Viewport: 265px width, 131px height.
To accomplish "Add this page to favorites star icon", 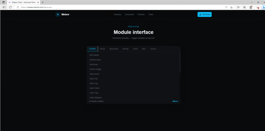I will pyautogui.click(x=231, y=7).
